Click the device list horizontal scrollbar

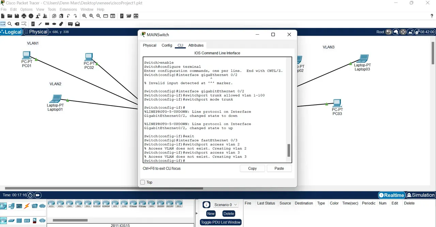pyautogui.click(x=71, y=220)
